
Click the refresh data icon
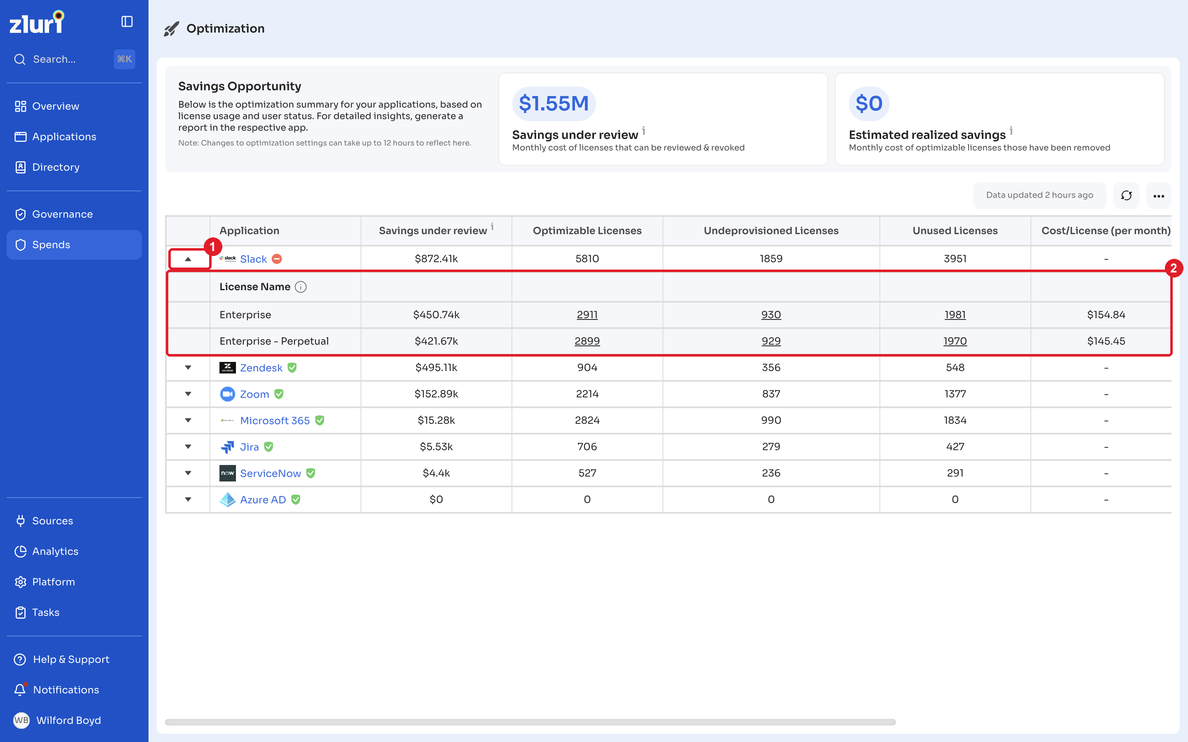click(x=1126, y=195)
